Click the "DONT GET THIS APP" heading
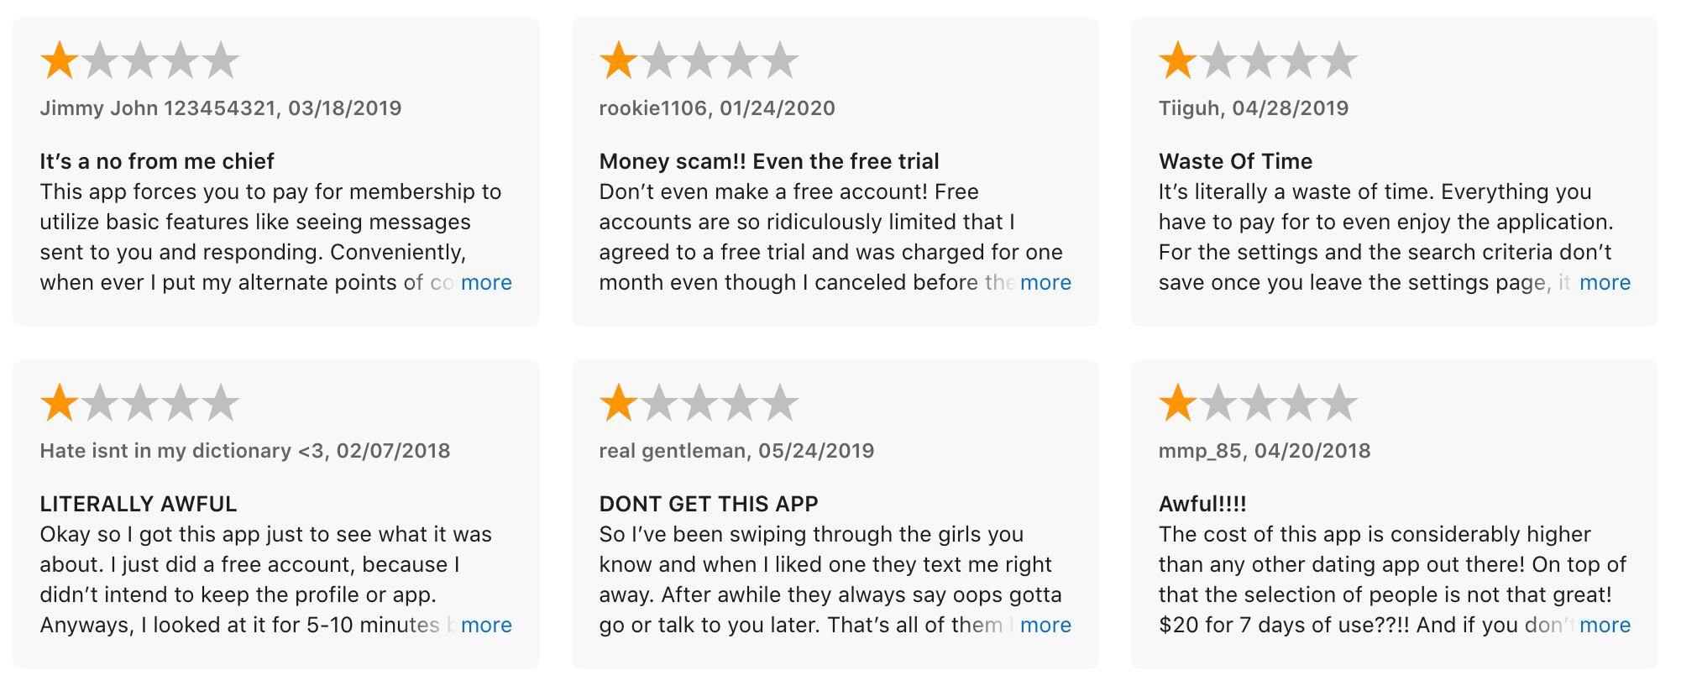The image size is (1681, 686). [x=709, y=504]
